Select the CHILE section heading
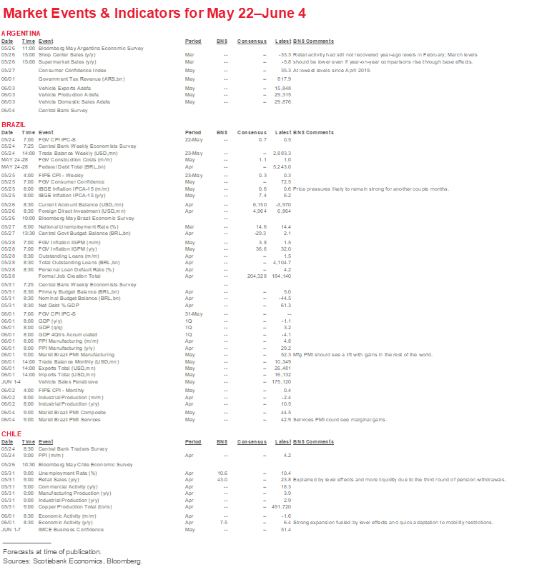This screenshot has width=547, height=577. click(x=11, y=433)
